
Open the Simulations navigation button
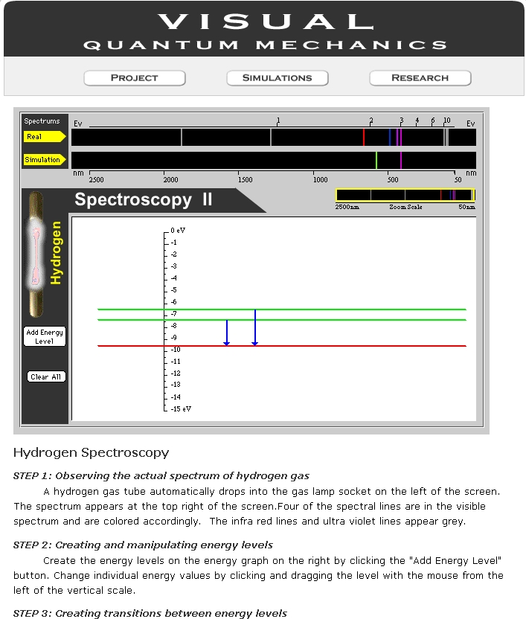(x=278, y=78)
